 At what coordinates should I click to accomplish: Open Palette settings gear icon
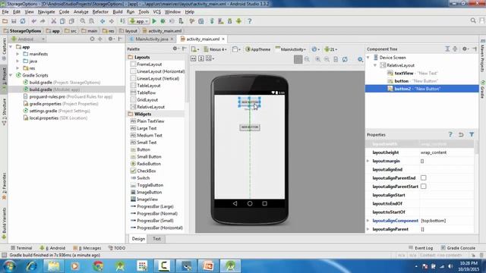pos(175,49)
